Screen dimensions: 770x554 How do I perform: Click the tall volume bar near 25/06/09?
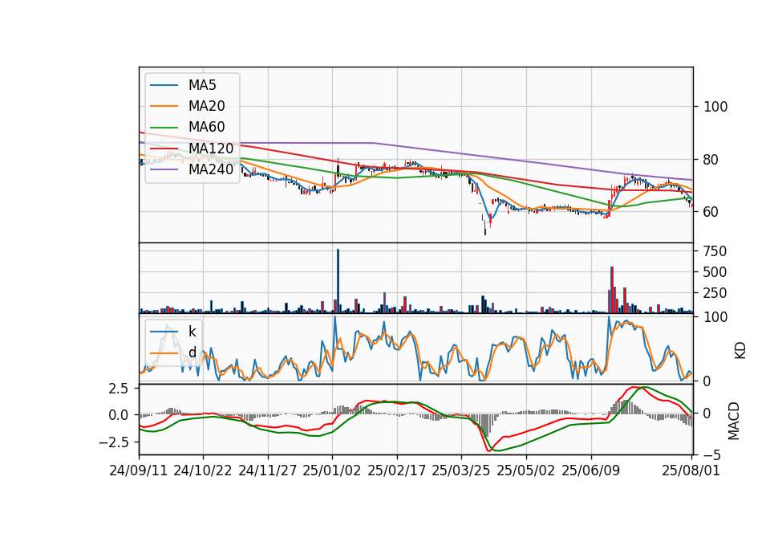(x=612, y=290)
